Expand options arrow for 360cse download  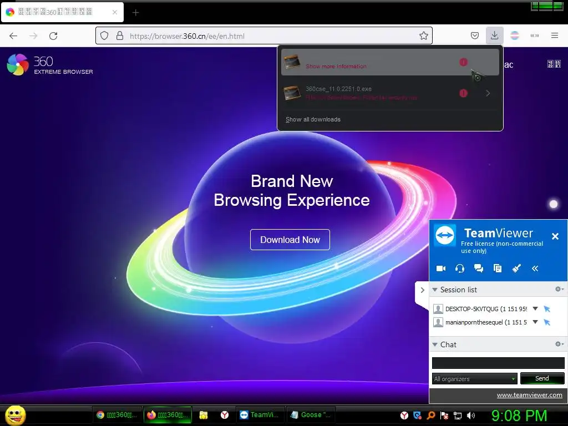pos(488,93)
